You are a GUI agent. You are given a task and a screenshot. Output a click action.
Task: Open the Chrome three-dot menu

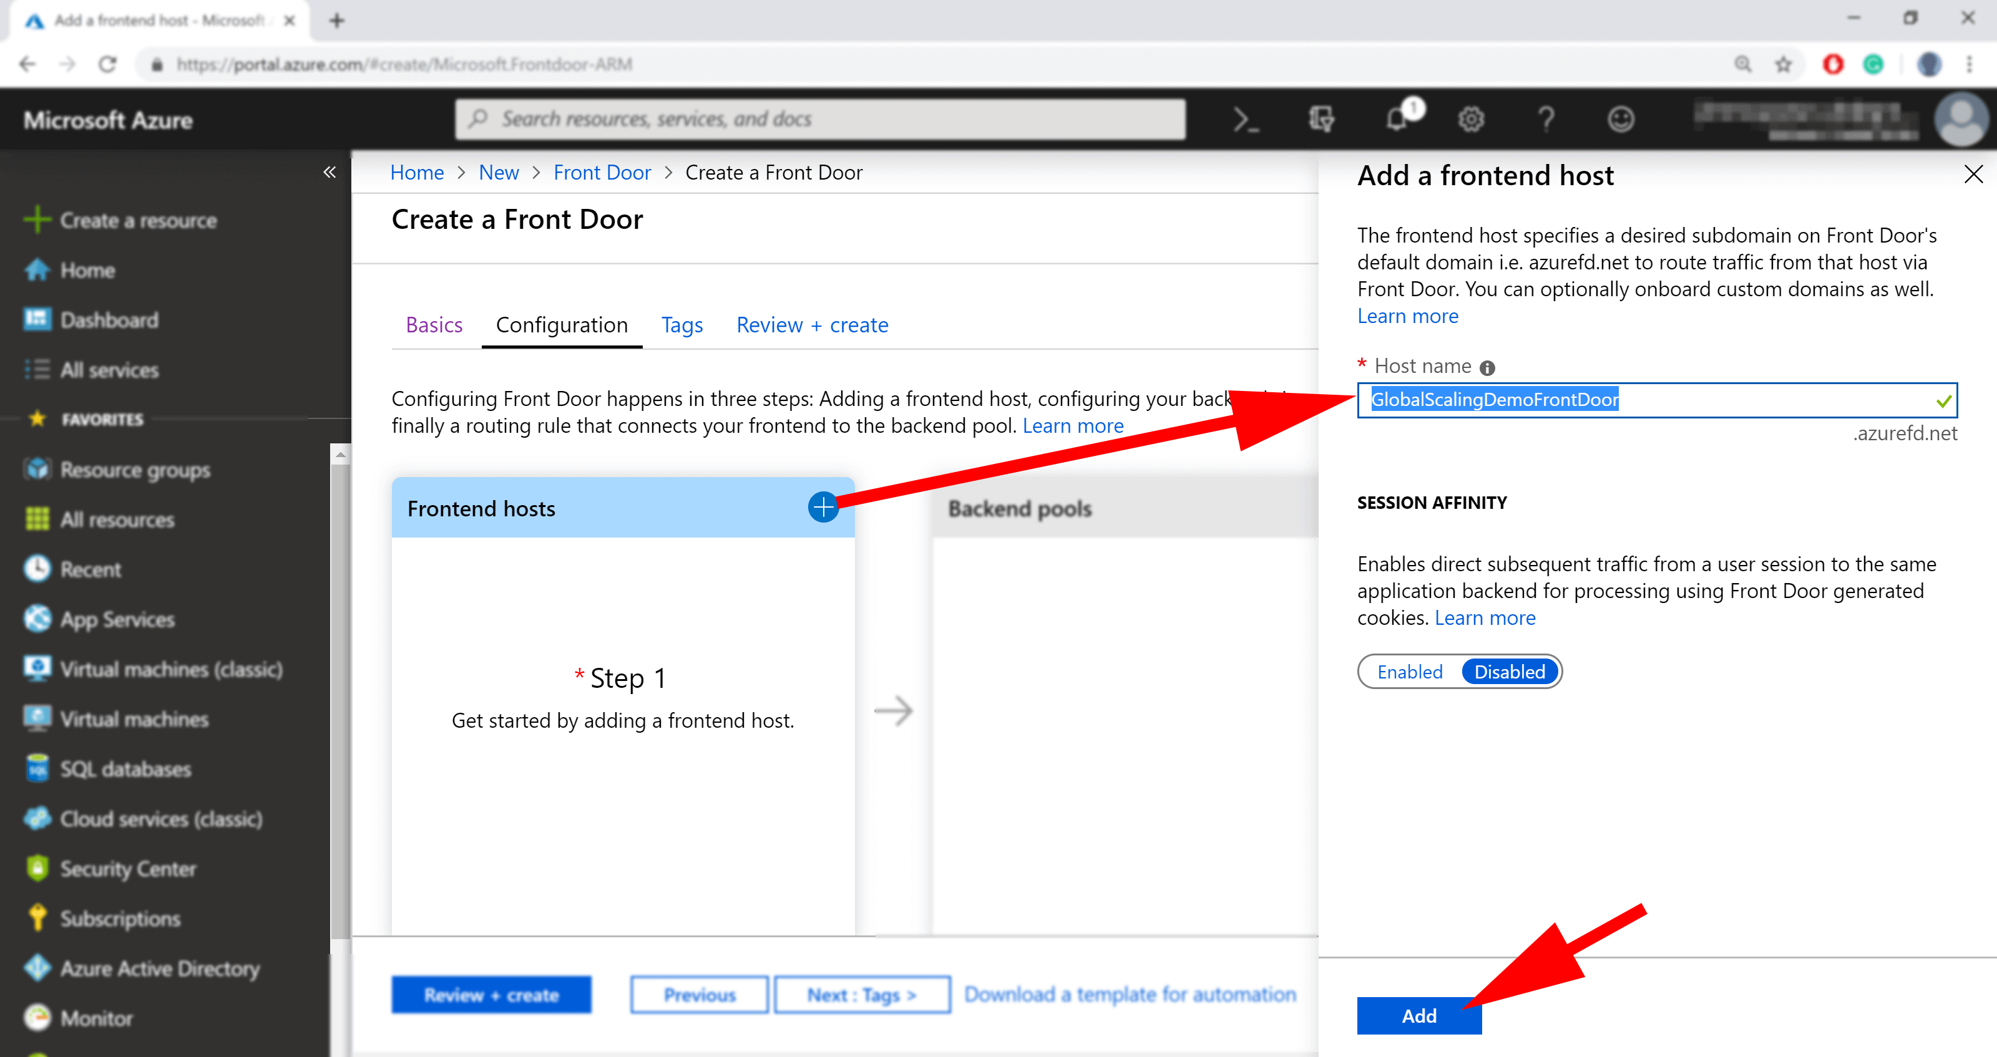(x=1969, y=64)
